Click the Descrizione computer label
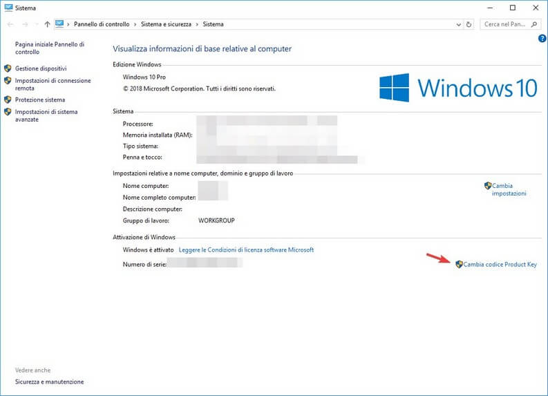Screen dimensions: 548x396 [x=153, y=209]
